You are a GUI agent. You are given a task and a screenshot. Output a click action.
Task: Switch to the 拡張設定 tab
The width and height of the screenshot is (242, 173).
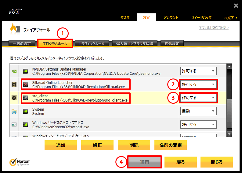pos(172,44)
